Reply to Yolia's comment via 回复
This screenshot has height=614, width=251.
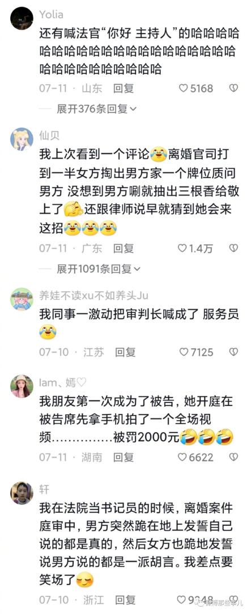click(x=124, y=89)
